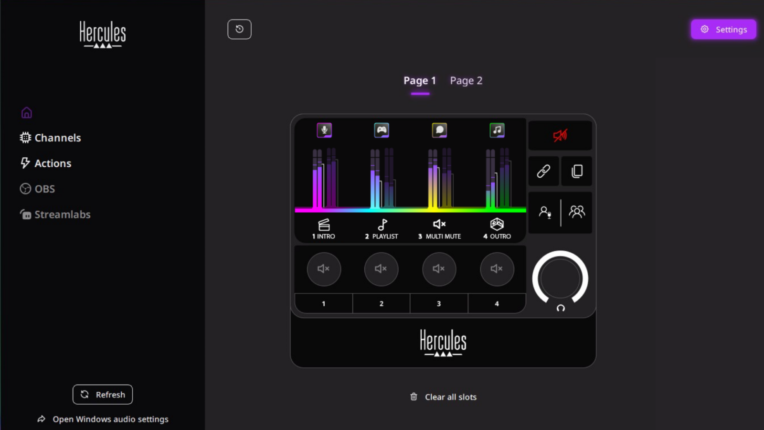Mute channel 1 with its mute button
The width and height of the screenshot is (764, 430).
[x=324, y=269]
